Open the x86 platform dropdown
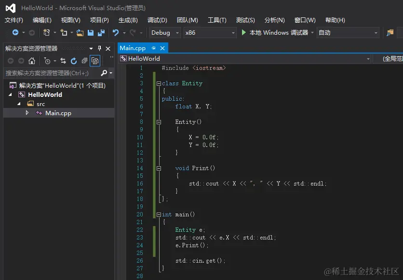Screen dimensions: 403x280 tap(210, 33)
